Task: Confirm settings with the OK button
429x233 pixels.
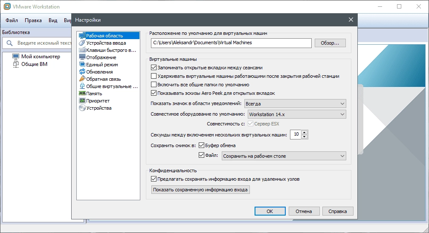Action: 270,211
